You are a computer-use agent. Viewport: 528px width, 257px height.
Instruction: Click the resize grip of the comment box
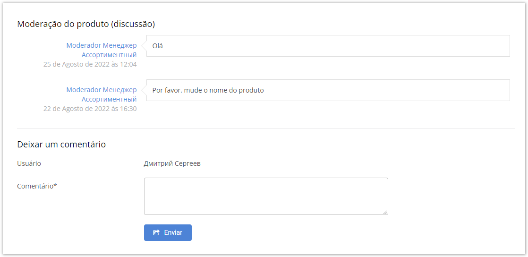pyautogui.click(x=385, y=212)
